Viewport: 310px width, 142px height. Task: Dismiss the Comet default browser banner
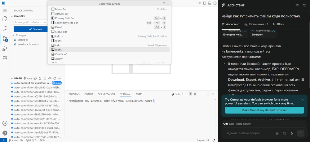tap(303, 100)
